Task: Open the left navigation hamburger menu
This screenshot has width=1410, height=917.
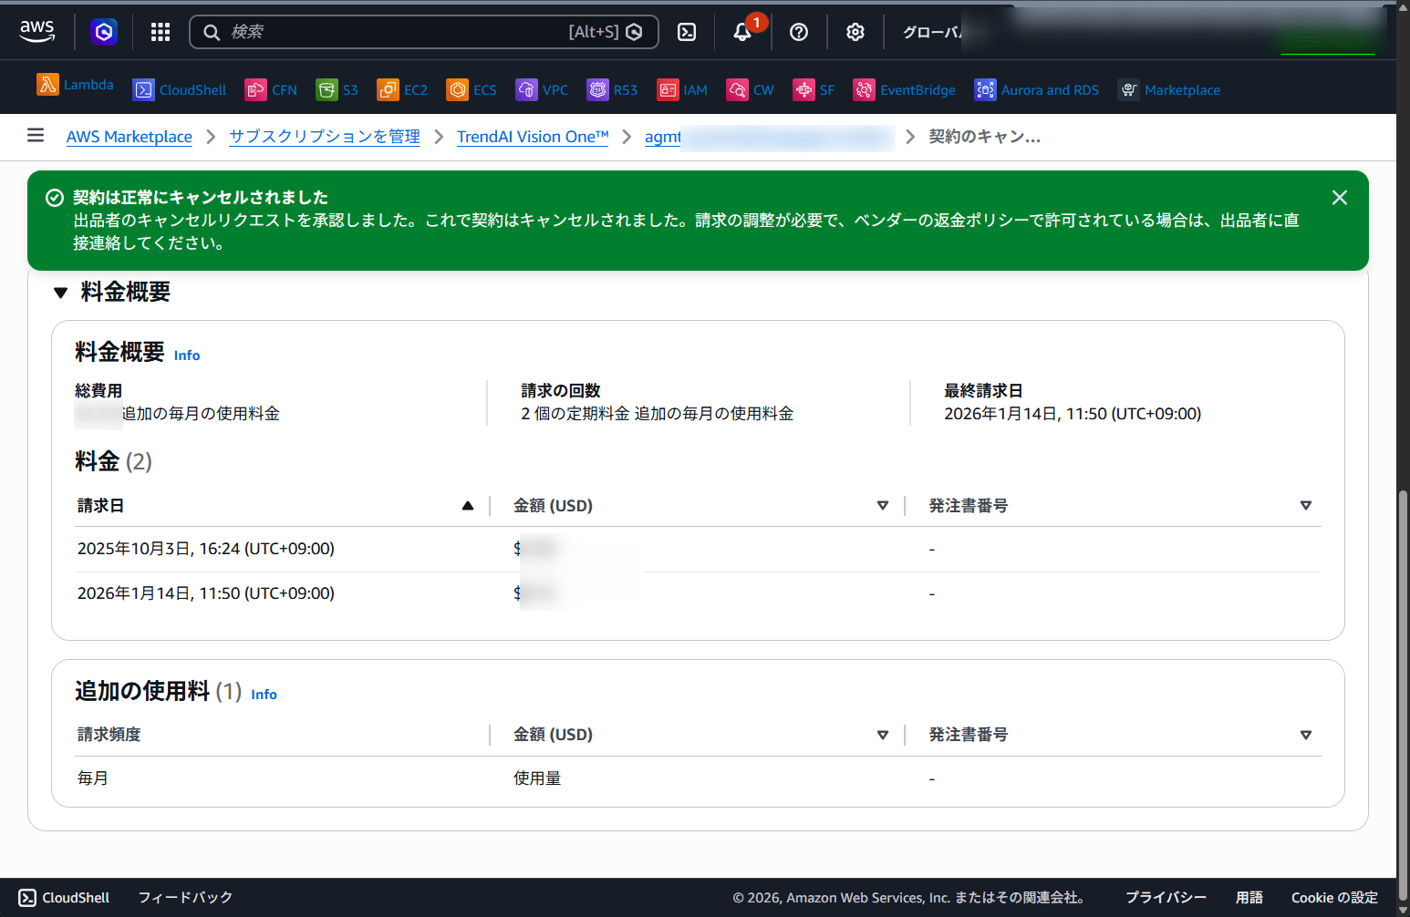Action: click(36, 135)
